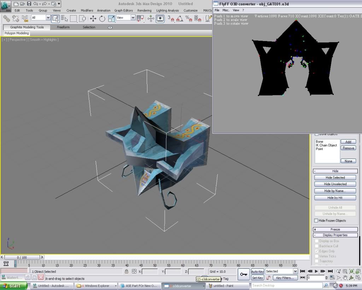The image size is (362, 290).
Task: Click the time slider showing 0 / 100
Action: pyautogui.click(x=22, y=257)
